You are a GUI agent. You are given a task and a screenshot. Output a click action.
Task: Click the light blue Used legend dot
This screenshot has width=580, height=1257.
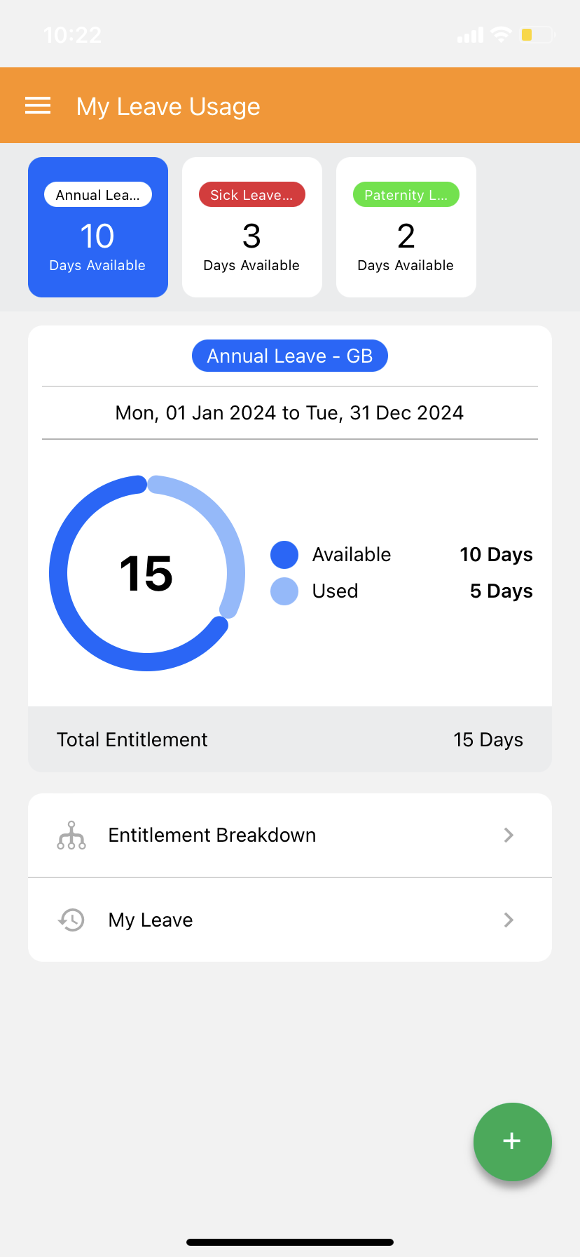[284, 591]
